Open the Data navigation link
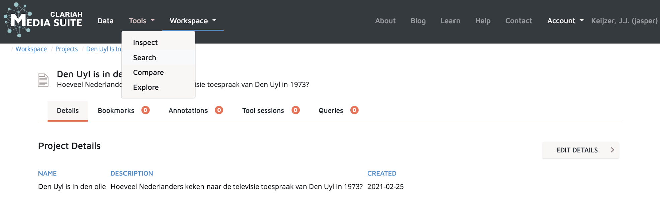Viewport: 660px width, 200px height. 106,21
